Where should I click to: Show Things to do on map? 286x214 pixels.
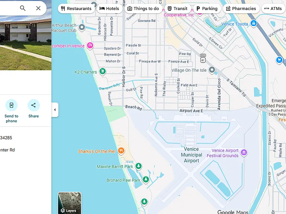[143, 9]
